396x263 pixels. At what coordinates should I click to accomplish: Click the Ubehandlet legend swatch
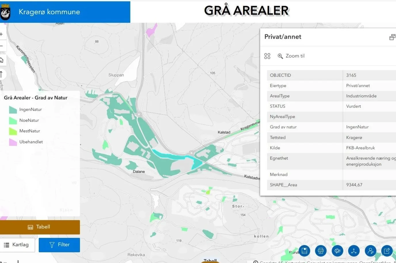click(x=13, y=142)
